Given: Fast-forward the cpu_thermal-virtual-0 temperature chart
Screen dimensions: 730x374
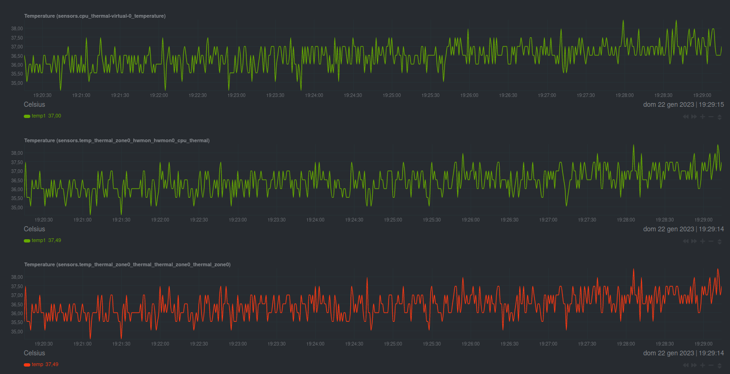Looking at the screenshot, I should 694,117.
